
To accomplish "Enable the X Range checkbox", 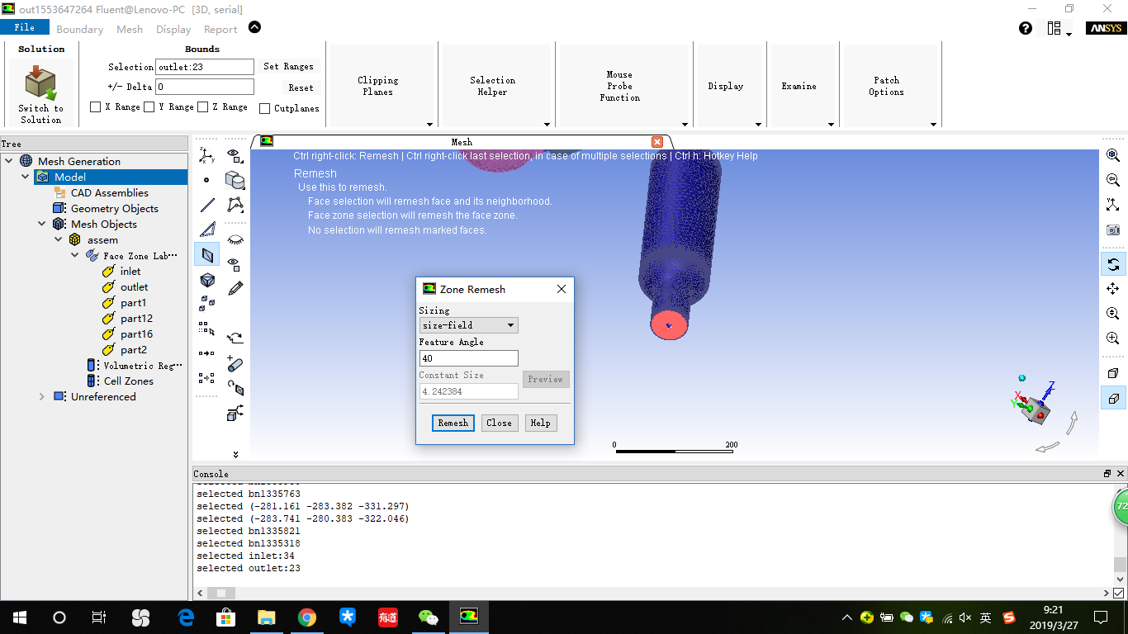I will (95, 107).
